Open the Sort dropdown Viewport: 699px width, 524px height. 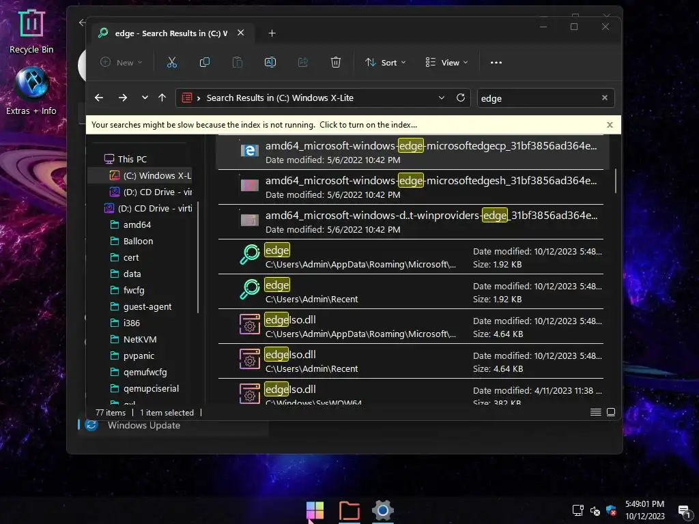(x=385, y=62)
